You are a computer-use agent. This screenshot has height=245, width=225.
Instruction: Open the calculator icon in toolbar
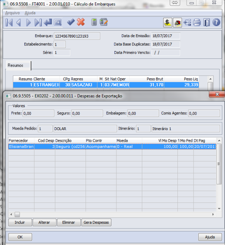click(x=94, y=22)
